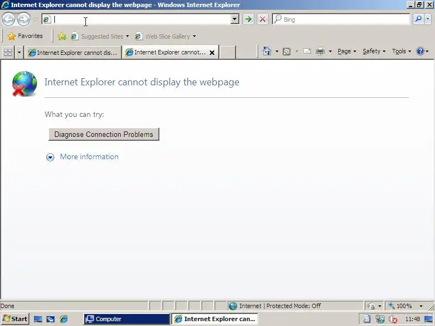Click the Home icon in command bar
435x326 pixels.
267,51
